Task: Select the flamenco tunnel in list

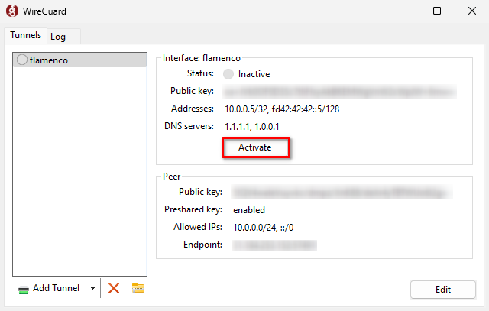Action: point(80,60)
